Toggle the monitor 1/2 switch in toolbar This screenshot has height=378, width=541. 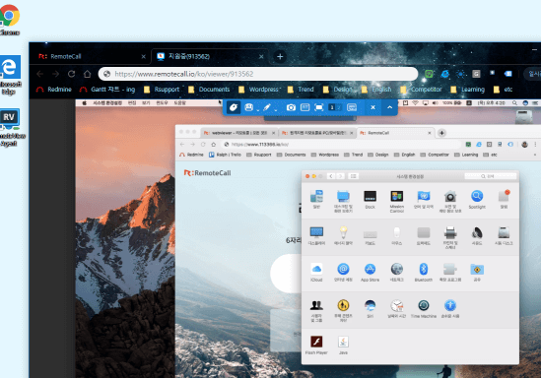335,107
